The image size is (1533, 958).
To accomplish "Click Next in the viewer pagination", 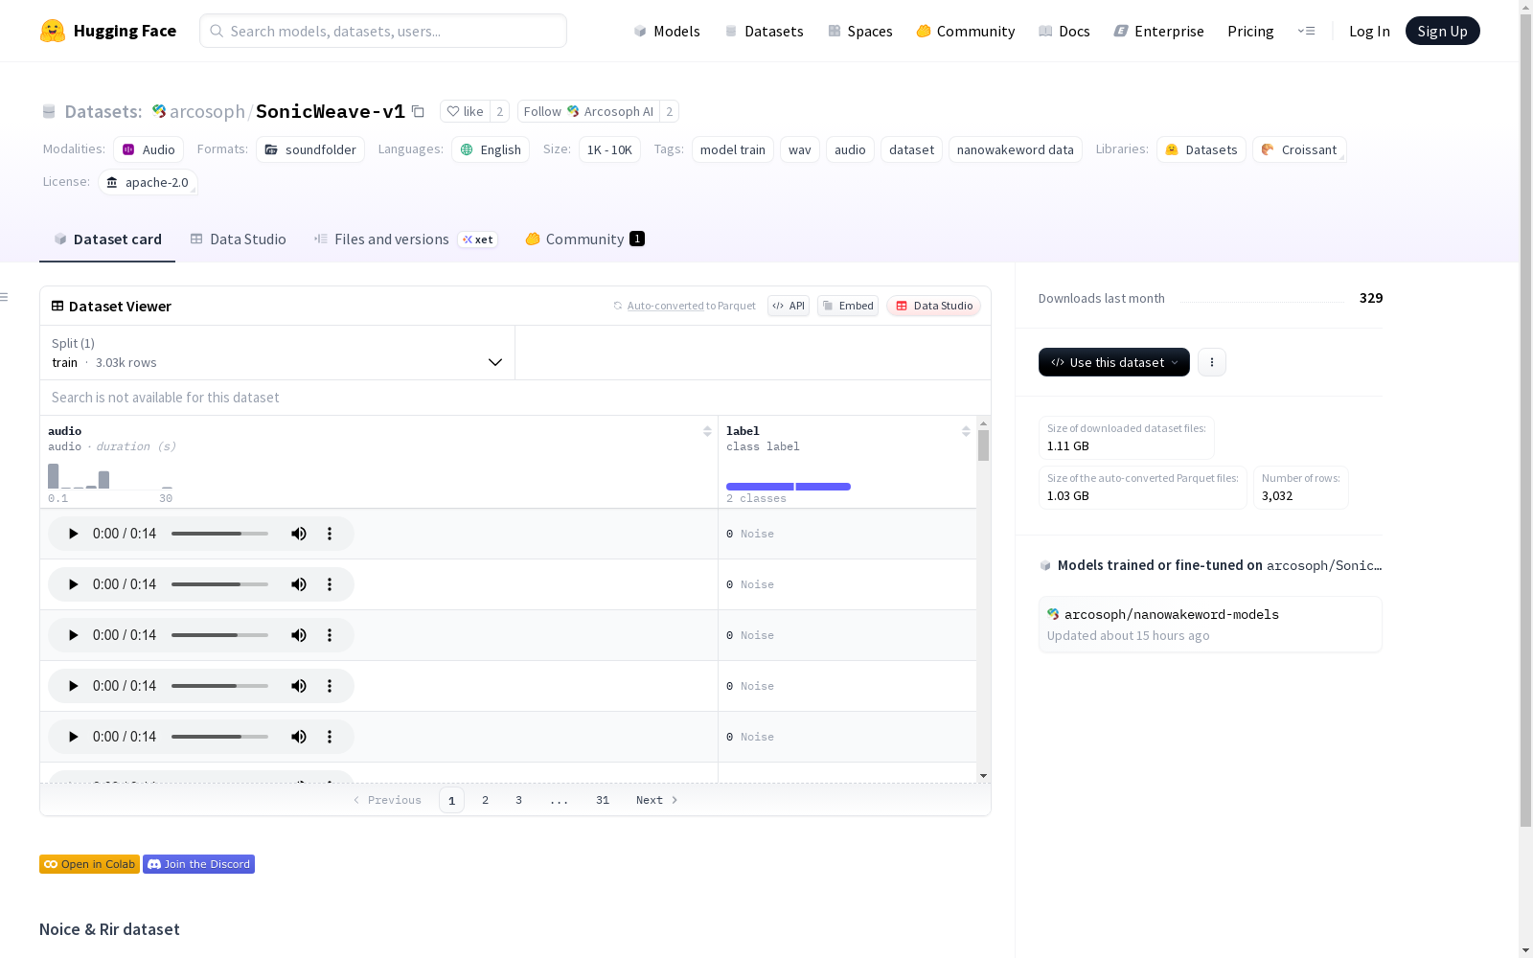I will pos(657,800).
